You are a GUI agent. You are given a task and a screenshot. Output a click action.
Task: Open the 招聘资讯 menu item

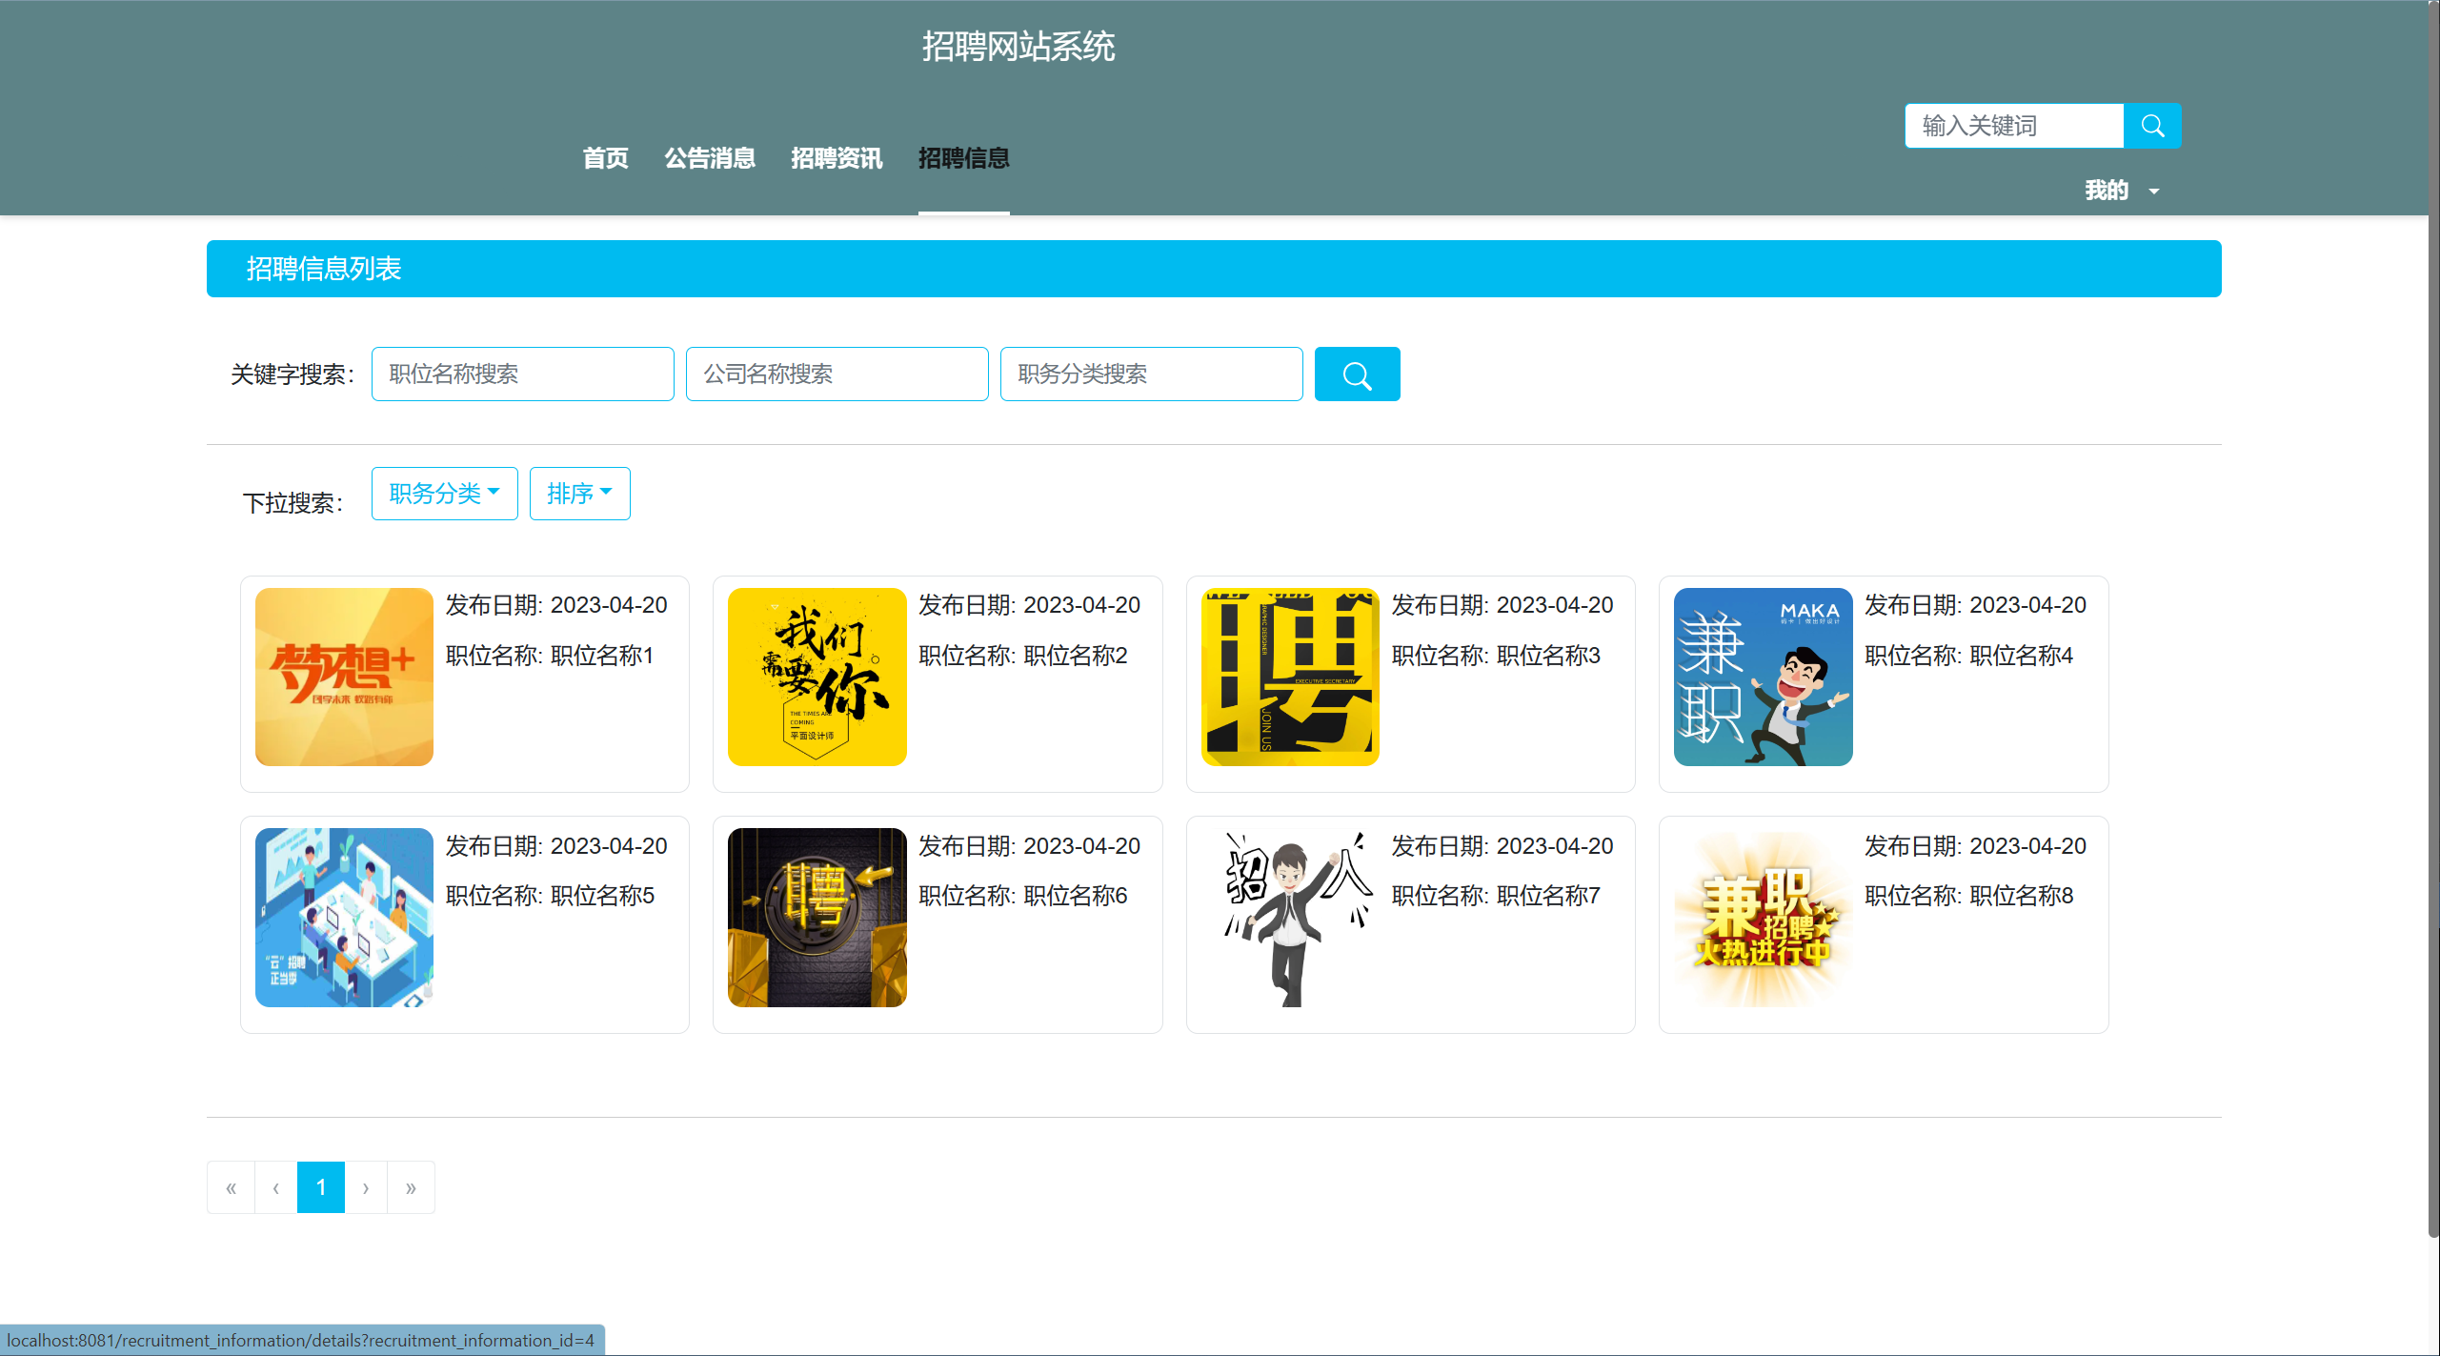pos(836,158)
